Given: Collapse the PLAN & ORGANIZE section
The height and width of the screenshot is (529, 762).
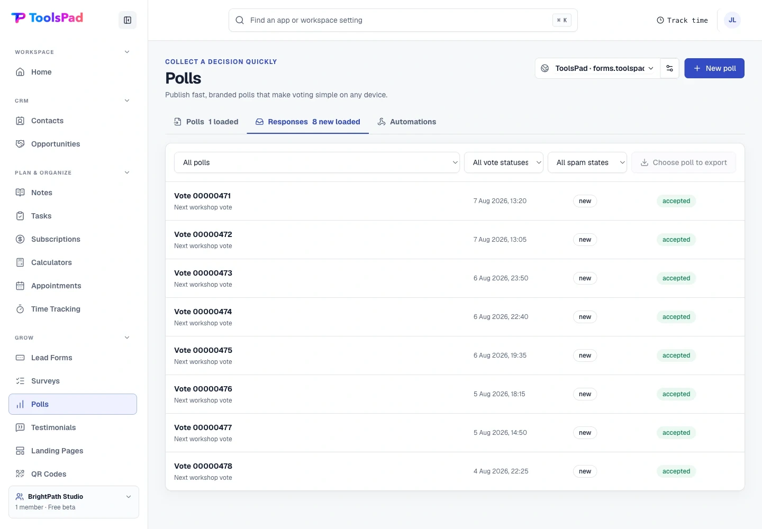Looking at the screenshot, I should pyautogui.click(x=127, y=172).
